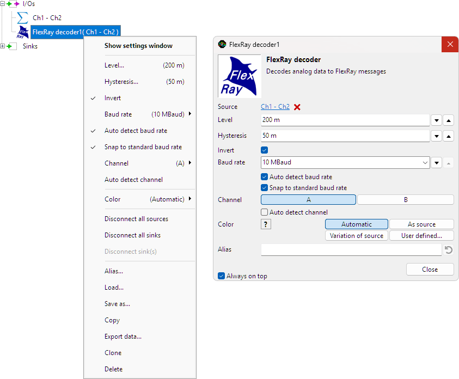Select the Ch1 - Ch2 tree item

[x=47, y=18]
